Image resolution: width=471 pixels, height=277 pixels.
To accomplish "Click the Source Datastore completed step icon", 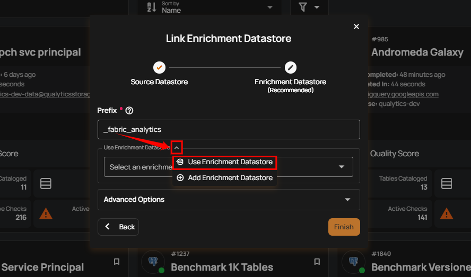I will (x=159, y=67).
